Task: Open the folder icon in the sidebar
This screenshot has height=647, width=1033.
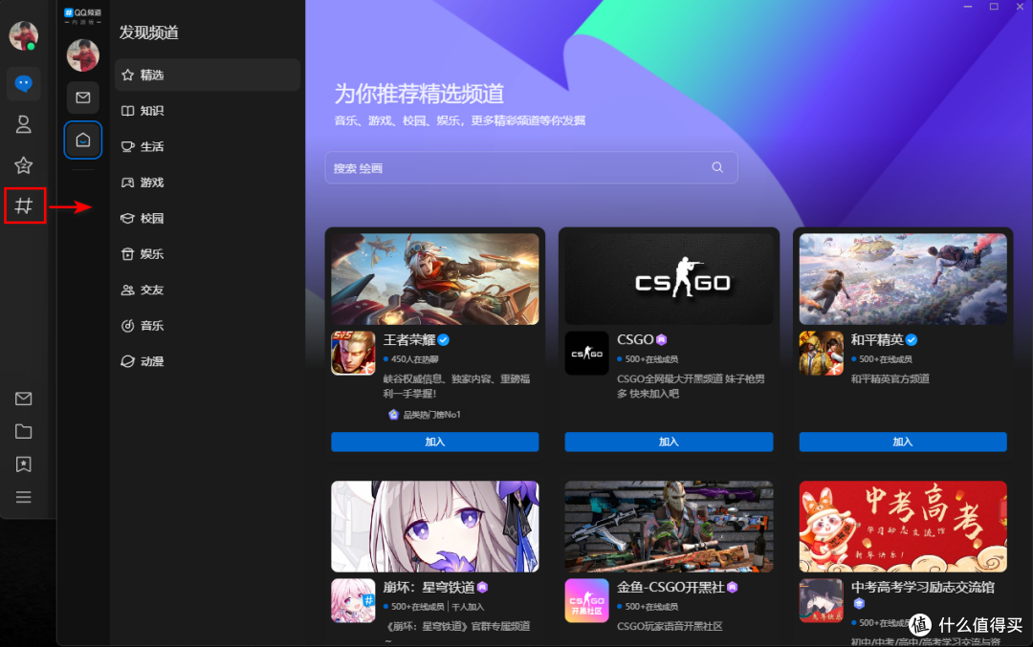Action: [x=23, y=431]
